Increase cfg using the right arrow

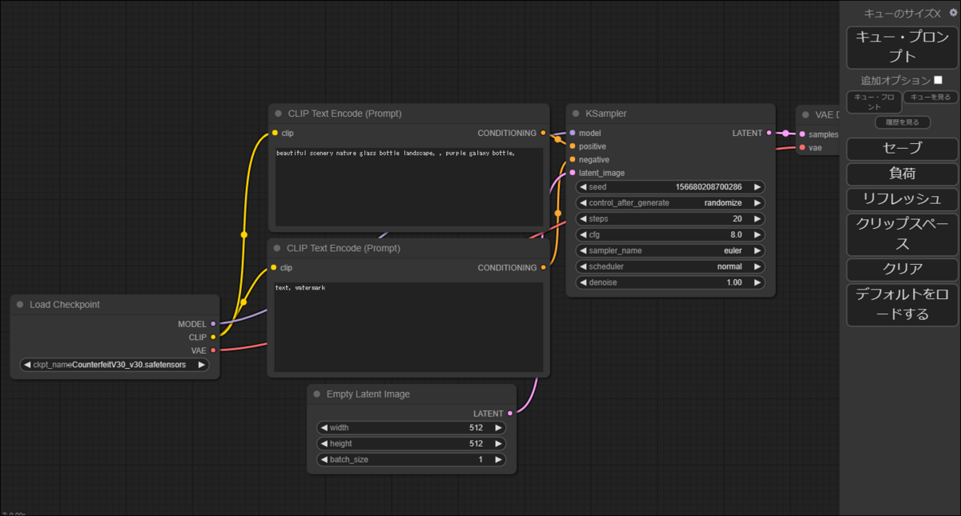coord(758,234)
